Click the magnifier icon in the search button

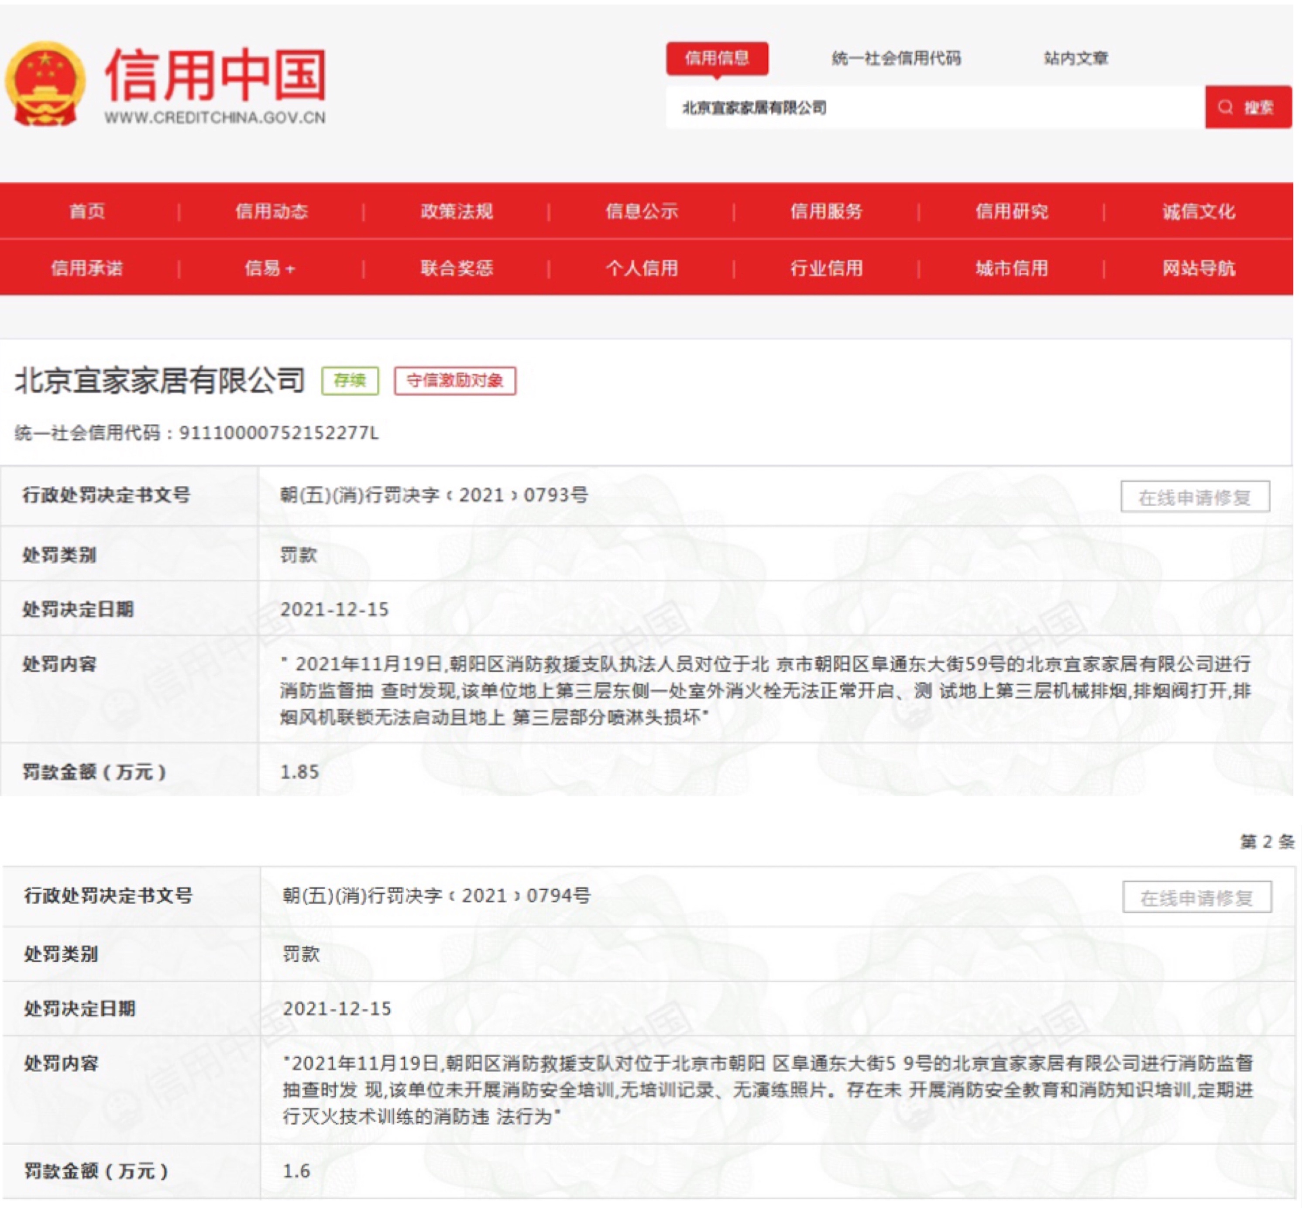coord(1225,107)
